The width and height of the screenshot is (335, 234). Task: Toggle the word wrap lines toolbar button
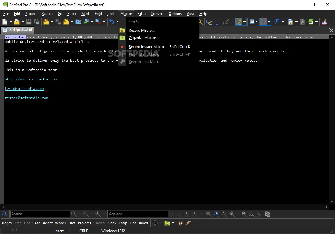(263, 22)
